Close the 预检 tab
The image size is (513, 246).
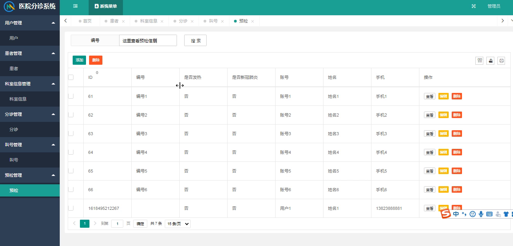pyautogui.click(x=253, y=21)
